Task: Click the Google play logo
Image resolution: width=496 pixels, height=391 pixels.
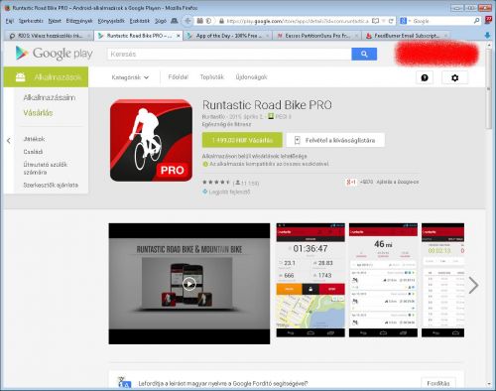Action: coord(55,54)
